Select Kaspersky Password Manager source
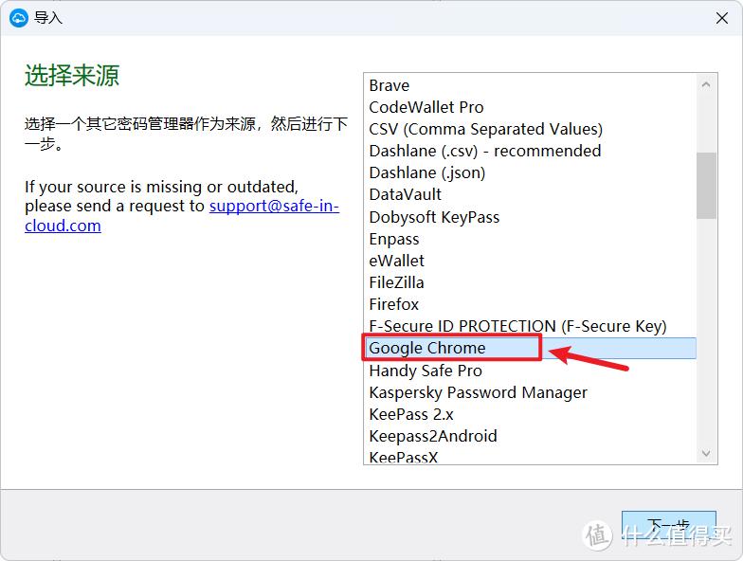The height and width of the screenshot is (561, 743). pyautogui.click(x=478, y=392)
